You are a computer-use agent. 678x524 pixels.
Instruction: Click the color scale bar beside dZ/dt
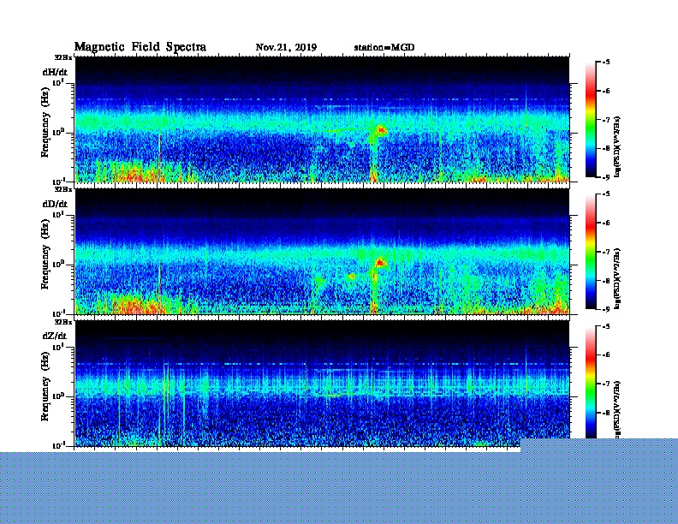[x=591, y=383]
